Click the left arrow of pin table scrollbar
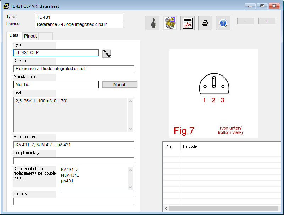The width and height of the screenshot is (284, 215). pyautogui.click(x=166, y=208)
